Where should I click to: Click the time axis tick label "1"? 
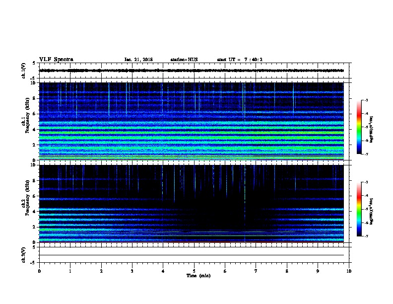70,271
